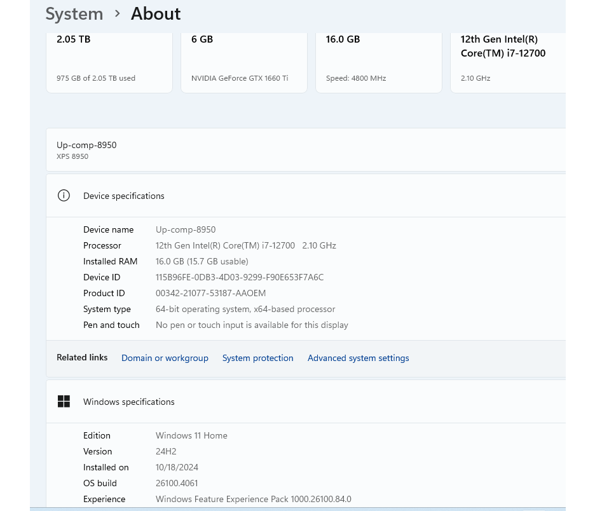Click the Windows logo icon by Windows specifications
This screenshot has width=595, height=511.
pyautogui.click(x=64, y=402)
